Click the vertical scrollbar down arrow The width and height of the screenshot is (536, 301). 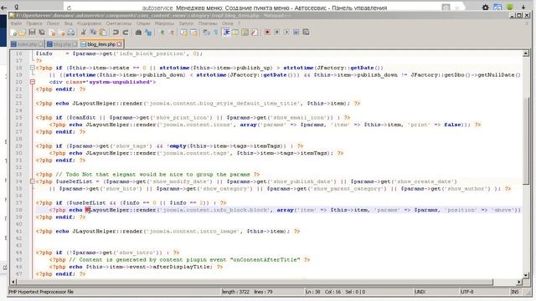pos(526,275)
